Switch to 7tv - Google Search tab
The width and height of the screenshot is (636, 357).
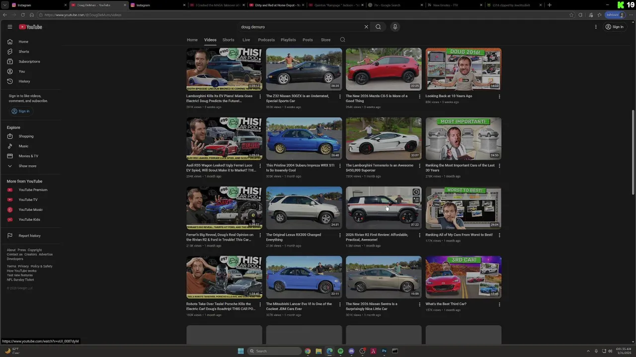tap(396, 5)
